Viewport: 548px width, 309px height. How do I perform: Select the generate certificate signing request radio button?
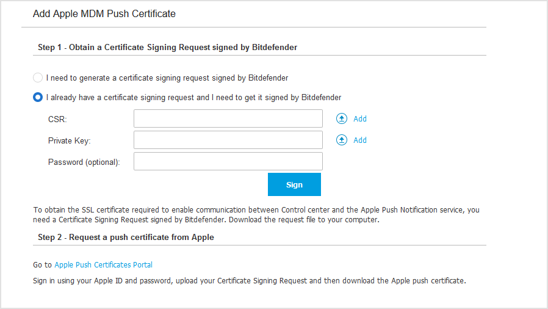(38, 78)
